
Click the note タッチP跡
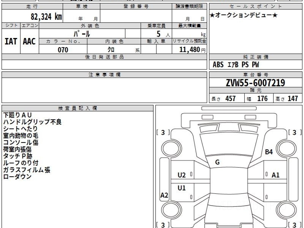coord(18,156)
